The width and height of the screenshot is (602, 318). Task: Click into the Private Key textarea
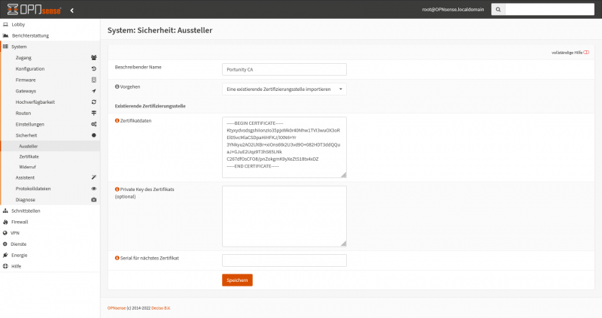284,216
